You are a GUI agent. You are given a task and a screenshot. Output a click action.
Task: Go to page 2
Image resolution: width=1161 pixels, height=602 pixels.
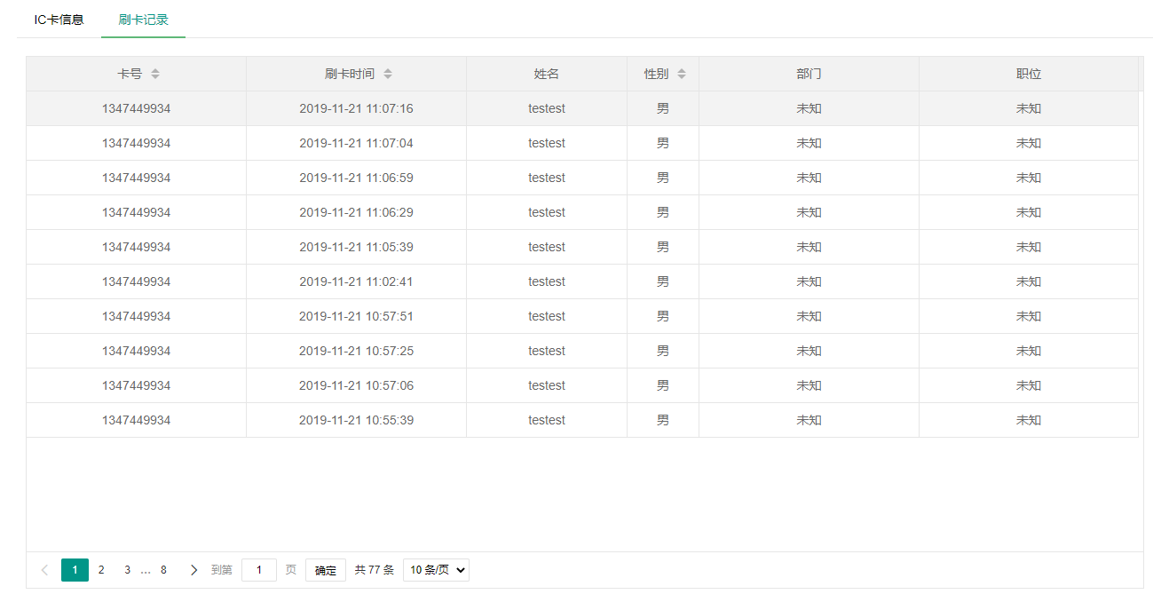(101, 570)
